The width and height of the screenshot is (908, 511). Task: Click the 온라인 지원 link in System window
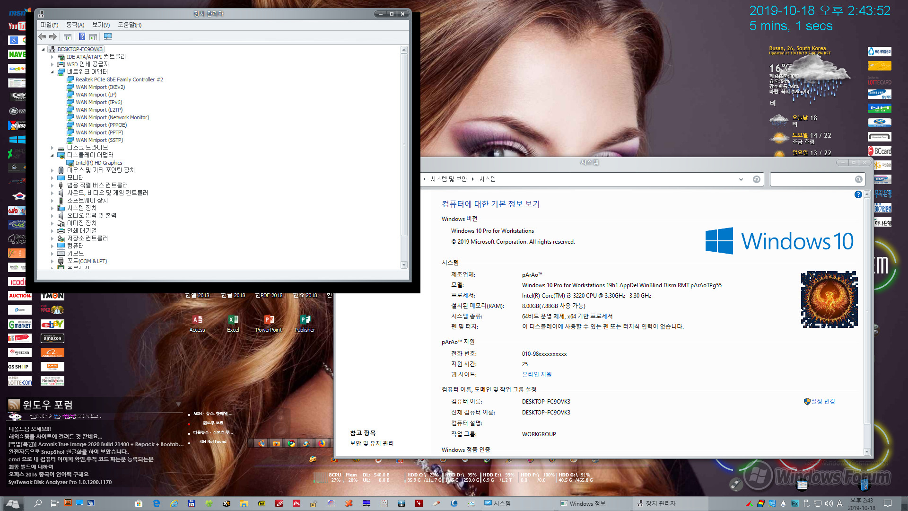537,374
